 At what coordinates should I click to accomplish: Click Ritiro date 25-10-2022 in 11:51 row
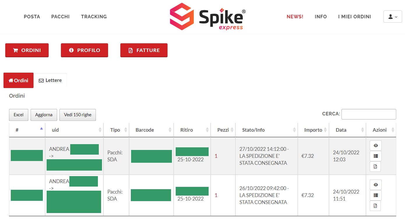point(191,199)
